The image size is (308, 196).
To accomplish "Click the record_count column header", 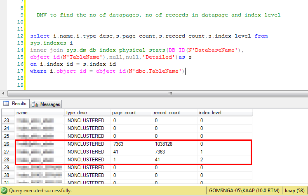I will coord(174,113).
